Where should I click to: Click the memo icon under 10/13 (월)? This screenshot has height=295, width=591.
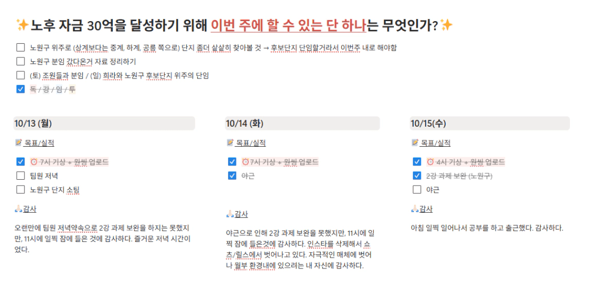(x=18, y=143)
